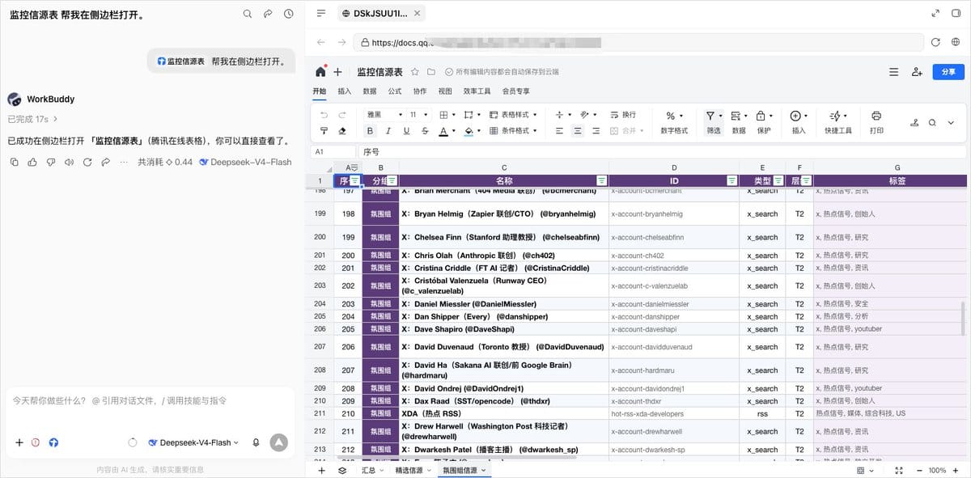This screenshot has width=971, height=478.
Task: Open the 效率工具 ribbon tab
Action: pos(477,91)
